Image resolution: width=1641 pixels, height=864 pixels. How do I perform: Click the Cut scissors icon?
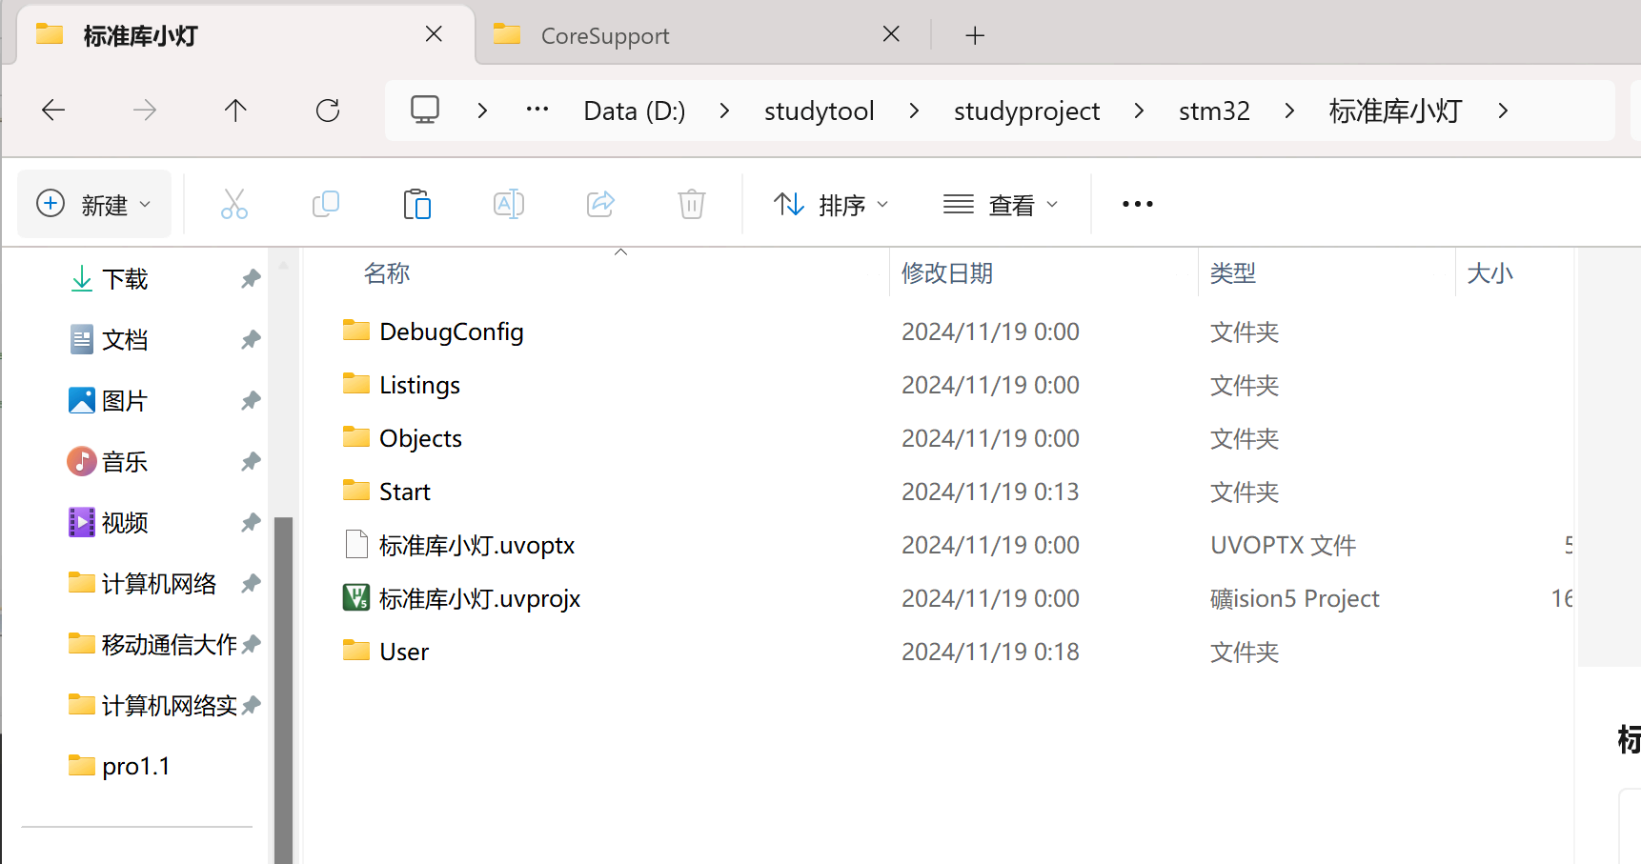[234, 204]
